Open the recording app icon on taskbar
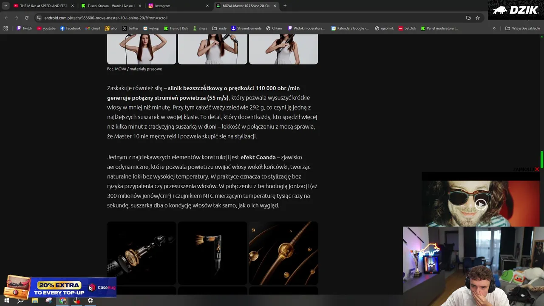Viewport: 544px width, 306px height. [x=76, y=300]
